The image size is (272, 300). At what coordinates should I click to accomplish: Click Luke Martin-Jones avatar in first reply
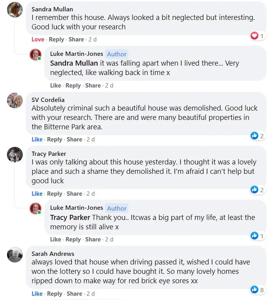(x=36, y=55)
